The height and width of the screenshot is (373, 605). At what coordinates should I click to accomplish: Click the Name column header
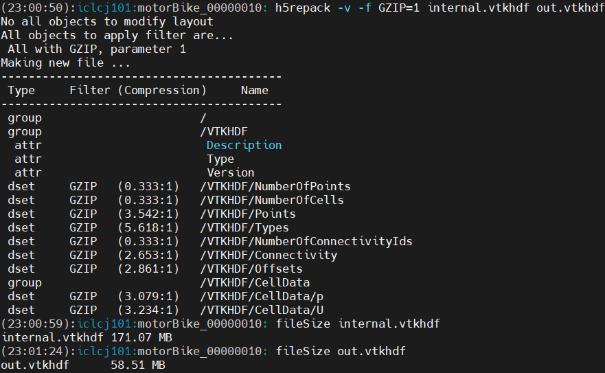[x=255, y=90]
